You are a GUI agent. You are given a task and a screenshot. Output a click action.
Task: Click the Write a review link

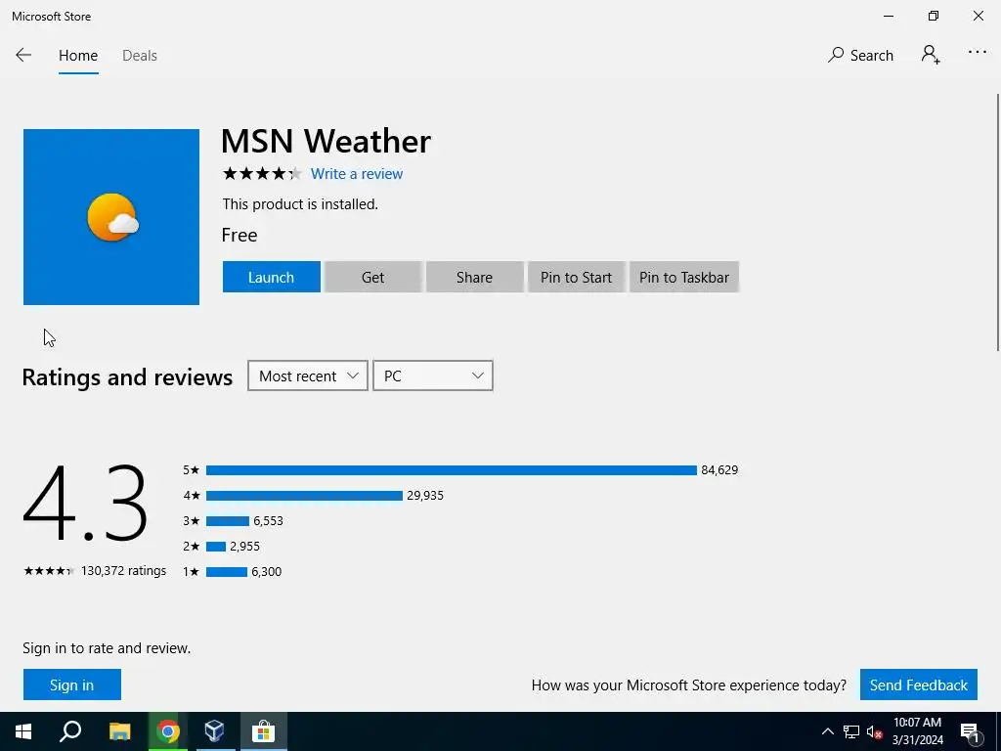pos(356,174)
